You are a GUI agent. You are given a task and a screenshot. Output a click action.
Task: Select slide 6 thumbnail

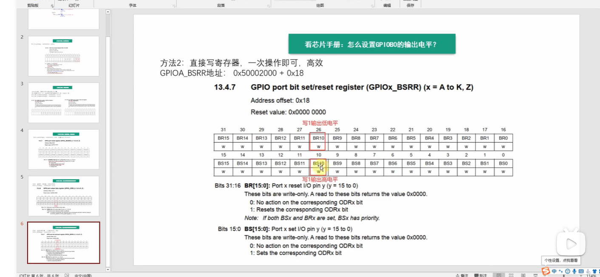[x=63, y=243]
